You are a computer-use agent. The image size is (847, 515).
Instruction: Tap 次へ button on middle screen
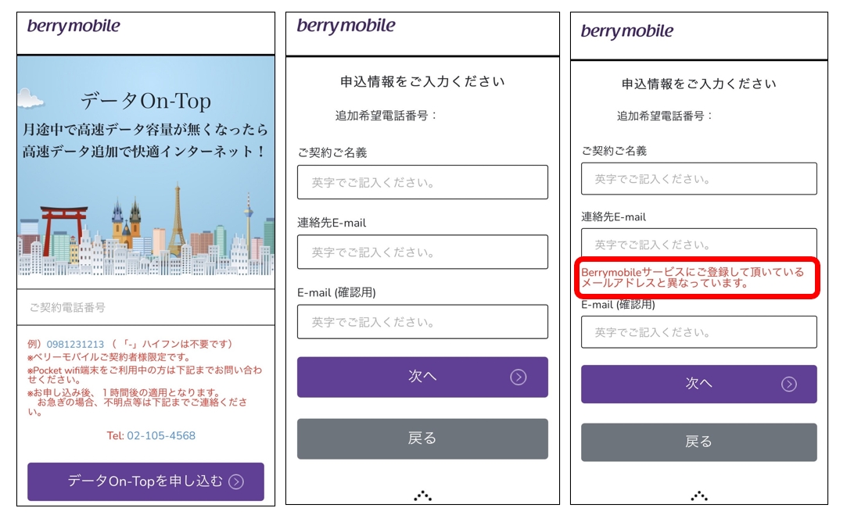pos(422,377)
